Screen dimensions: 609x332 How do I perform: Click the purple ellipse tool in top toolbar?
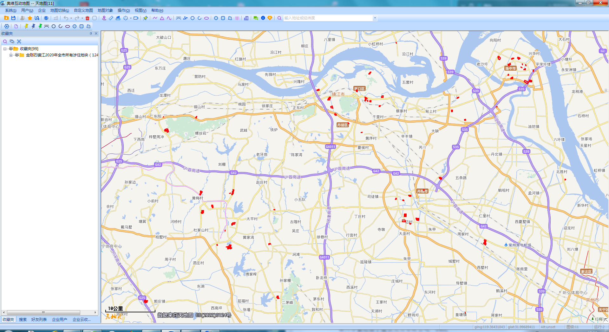click(206, 18)
